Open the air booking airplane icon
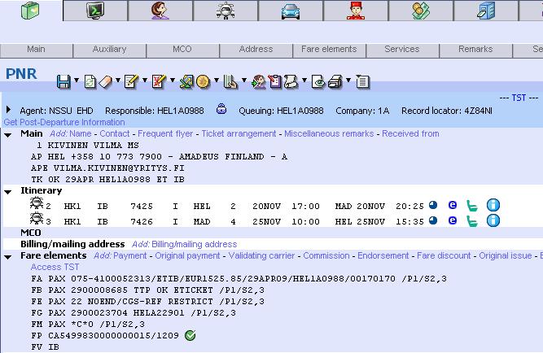This screenshot has width=543, height=353. click(x=226, y=11)
